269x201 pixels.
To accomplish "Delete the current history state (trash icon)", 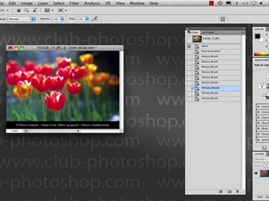I will click(x=237, y=192).
